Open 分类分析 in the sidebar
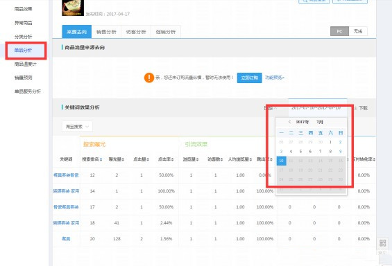392x266 pixels. [x=23, y=37]
